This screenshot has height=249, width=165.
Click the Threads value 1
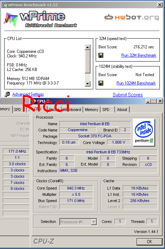[152, 222]
